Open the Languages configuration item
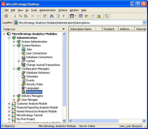Screen dimensions: 148x129 (32, 88)
